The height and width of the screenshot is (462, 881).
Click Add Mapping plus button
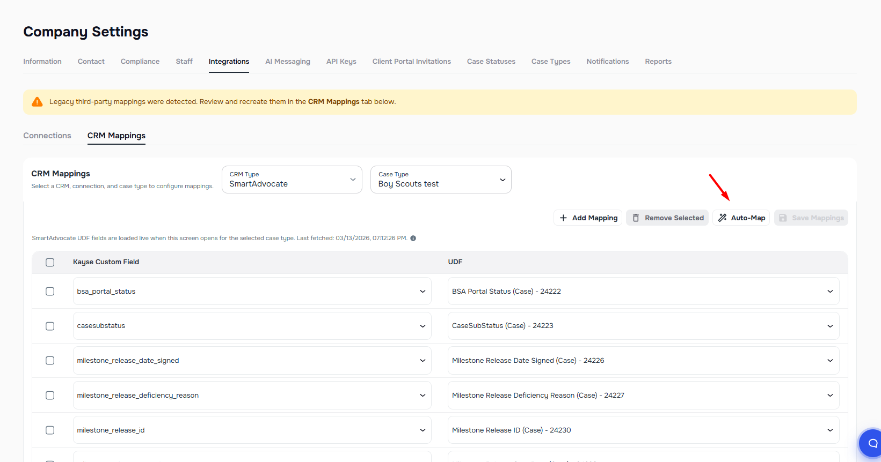coord(588,218)
